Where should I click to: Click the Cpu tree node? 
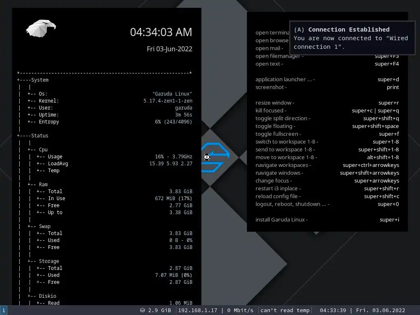click(x=43, y=149)
